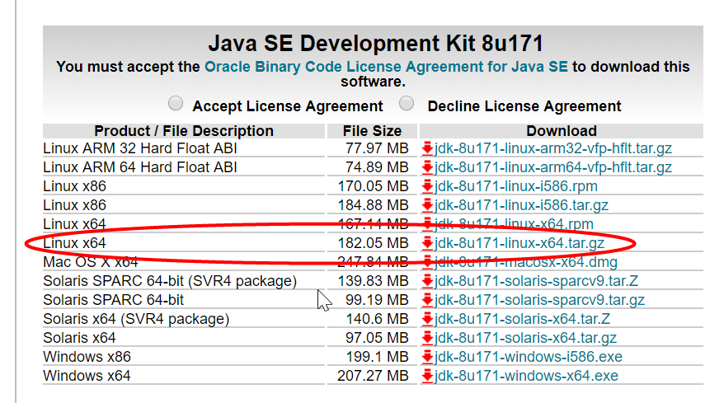The width and height of the screenshot is (724, 403).
Task: Click red download arrow for linux-i586.tar.gz
Action: click(x=427, y=205)
